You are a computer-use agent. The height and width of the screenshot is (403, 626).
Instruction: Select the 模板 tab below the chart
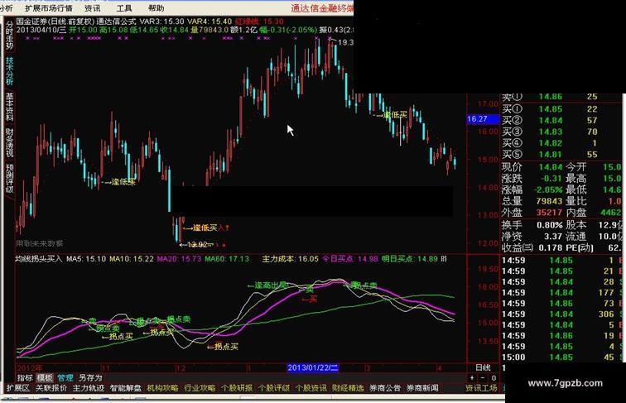pyautogui.click(x=45, y=377)
